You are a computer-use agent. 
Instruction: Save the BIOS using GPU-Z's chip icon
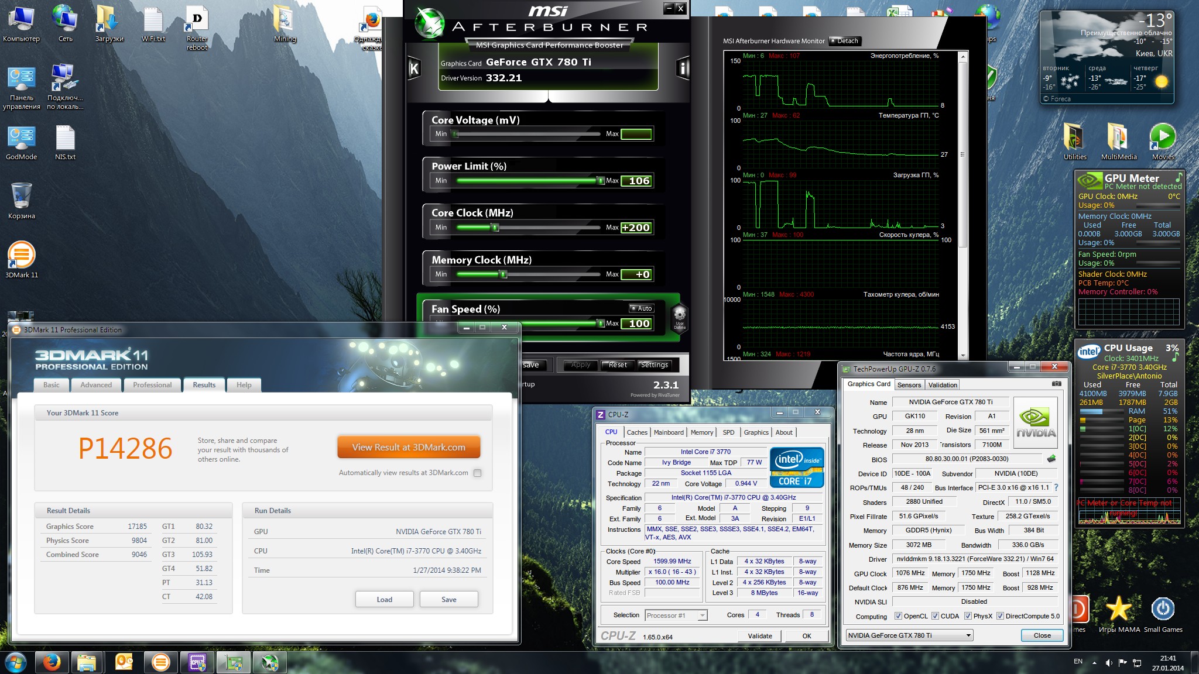coord(1051,459)
